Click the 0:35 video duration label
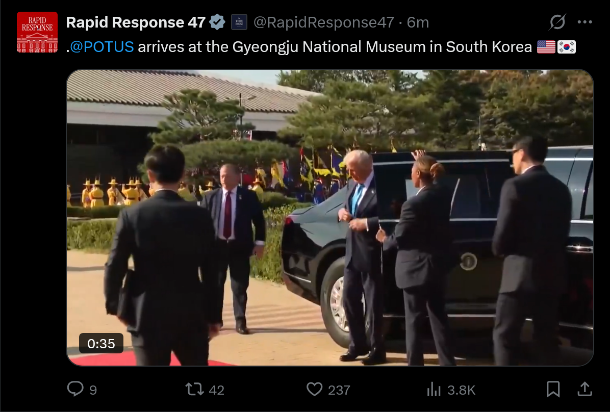The image size is (610, 412). coord(101,344)
